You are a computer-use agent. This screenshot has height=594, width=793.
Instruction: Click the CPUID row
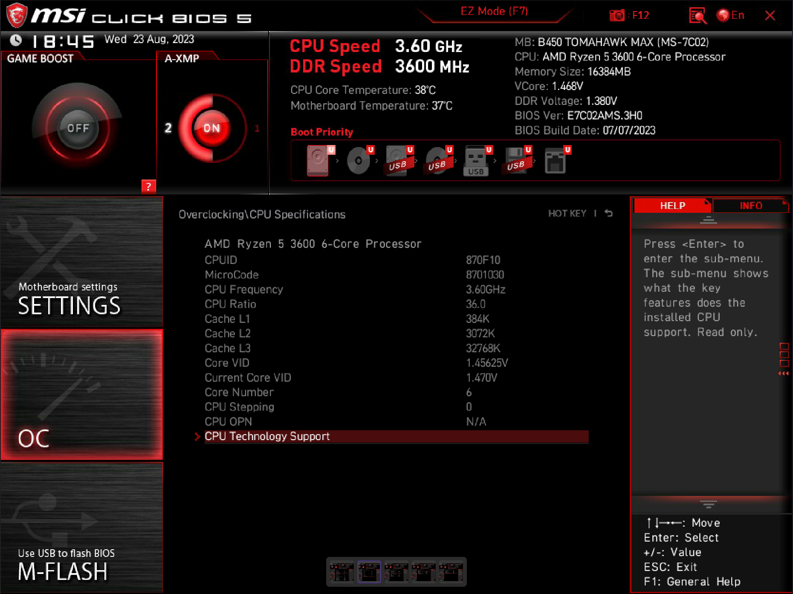click(396, 260)
